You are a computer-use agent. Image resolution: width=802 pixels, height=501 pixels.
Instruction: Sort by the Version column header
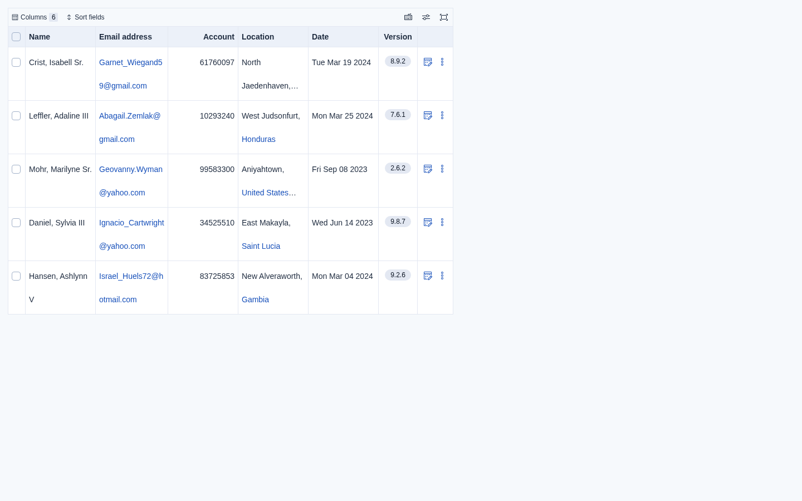click(x=398, y=37)
